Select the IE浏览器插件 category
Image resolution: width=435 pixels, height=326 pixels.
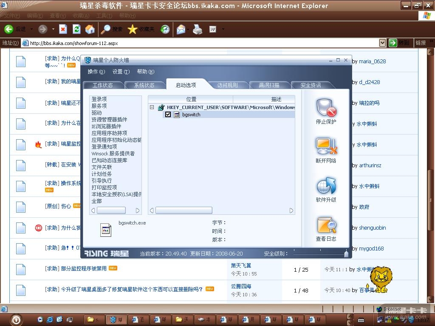(106, 126)
